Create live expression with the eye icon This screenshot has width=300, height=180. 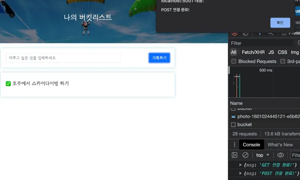[280, 155]
